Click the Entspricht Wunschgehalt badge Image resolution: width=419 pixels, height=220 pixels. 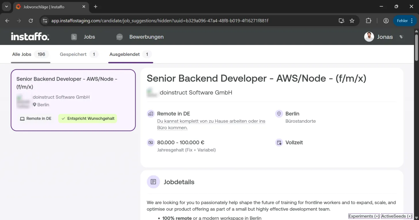[88, 119]
